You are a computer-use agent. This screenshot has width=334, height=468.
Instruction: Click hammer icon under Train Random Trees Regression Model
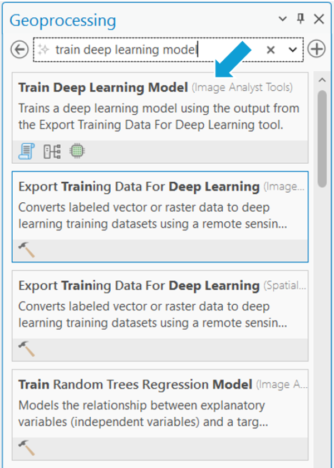pyautogui.click(x=27, y=447)
